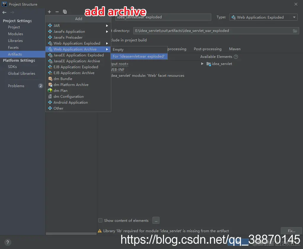Click the forward navigation arrow

[x=12, y=12]
